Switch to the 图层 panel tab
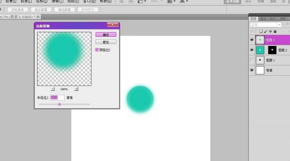Image resolution: width=290 pixels, height=161 pixels. coord(254,19)
